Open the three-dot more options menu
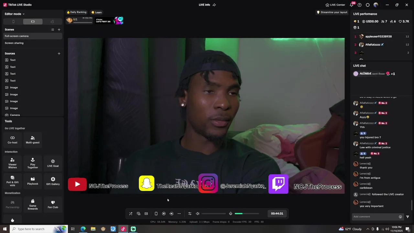The height and width of the screenshot is (233, 414). [x=179, y=214]
